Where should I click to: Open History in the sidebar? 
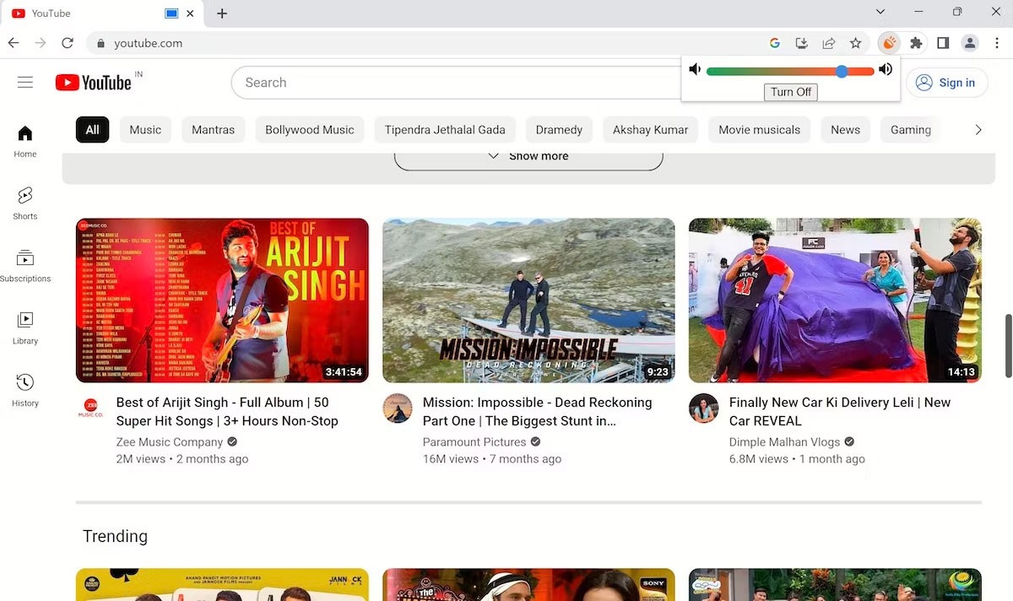tap(25, 391)
